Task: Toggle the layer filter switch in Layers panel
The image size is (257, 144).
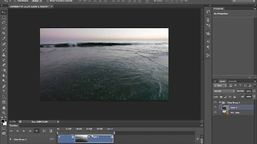Action: pyautogui.click(x=255, y=85)
